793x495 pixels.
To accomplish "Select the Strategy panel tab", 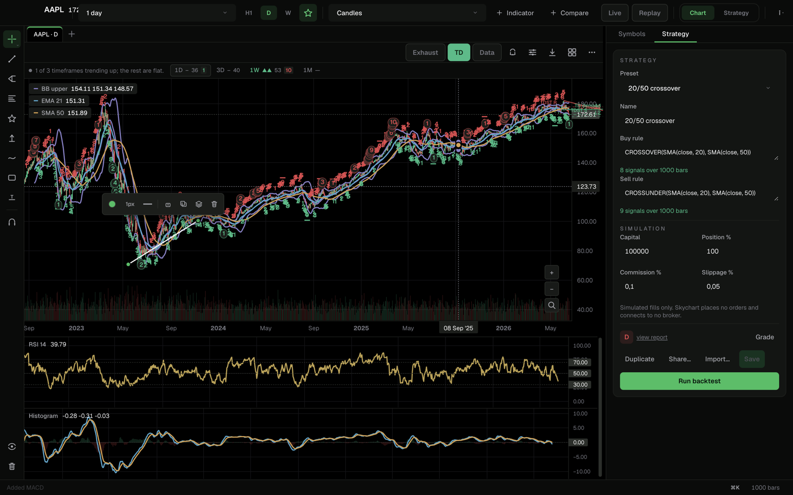I will tap(675, 34).
